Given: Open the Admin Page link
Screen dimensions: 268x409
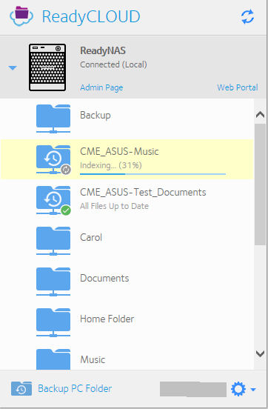Looking at the screenshot, I should pos(101,87).
